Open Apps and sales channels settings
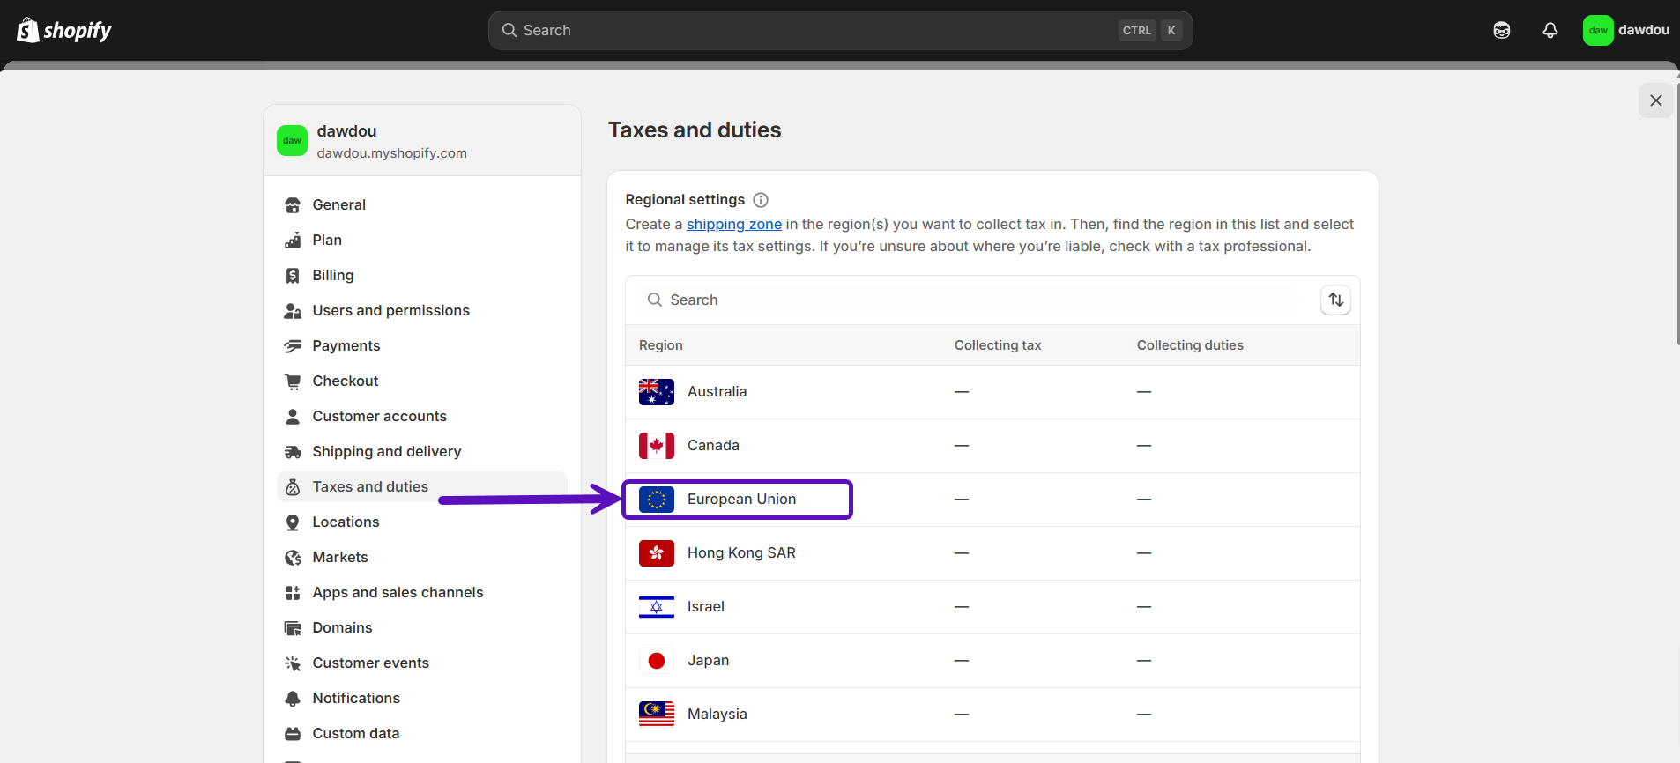The width and height of the screenshot is (1680, 763). coord(398,592)
